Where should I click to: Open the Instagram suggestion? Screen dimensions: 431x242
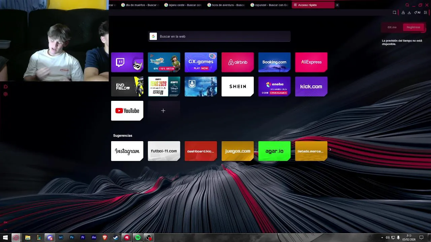[x=127, y=151]
